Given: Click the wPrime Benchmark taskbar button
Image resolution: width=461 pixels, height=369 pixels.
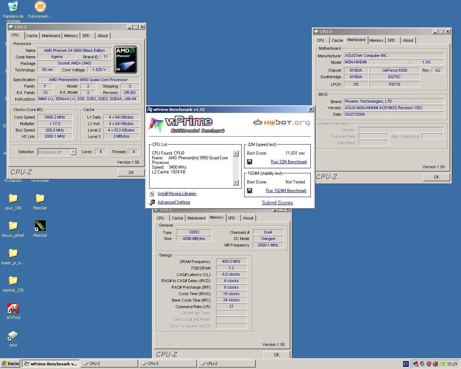Looking at the screenshot, I should 50,364.
